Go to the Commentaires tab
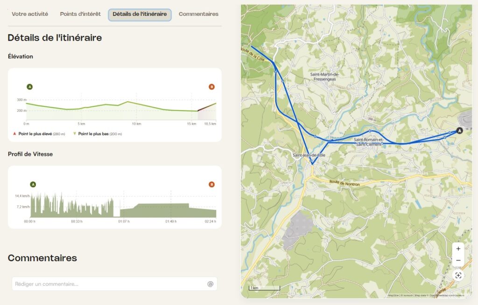This screenshot has height=305, width=478. coord(198,14)
